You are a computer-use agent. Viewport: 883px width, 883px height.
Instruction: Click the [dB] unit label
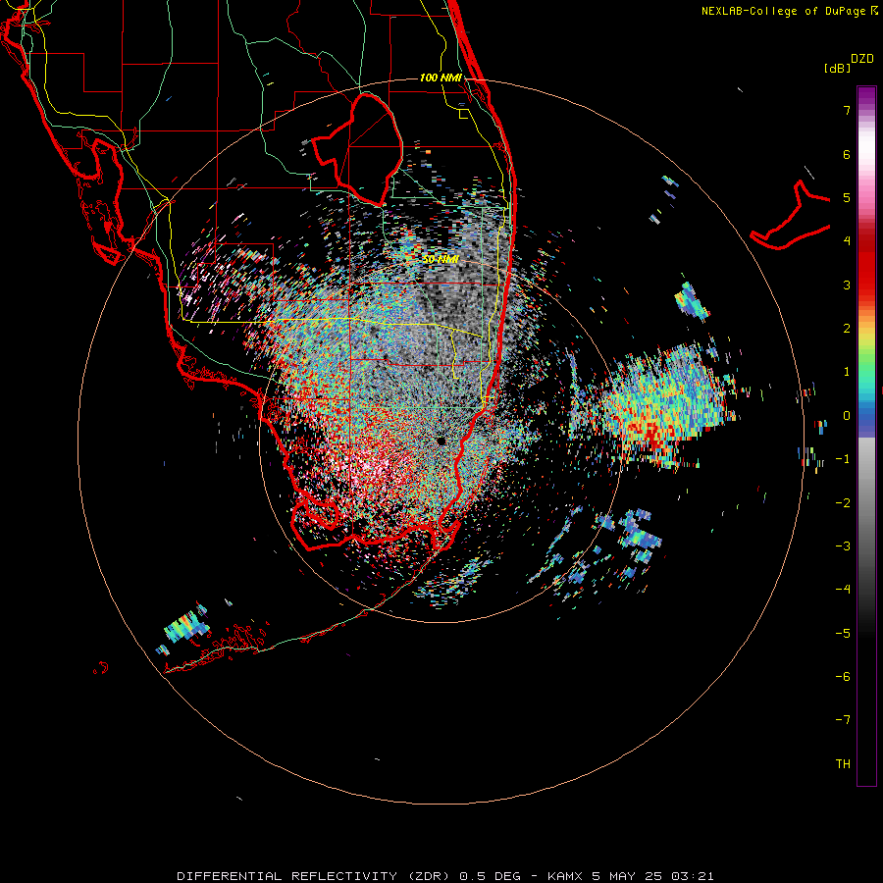838,68
